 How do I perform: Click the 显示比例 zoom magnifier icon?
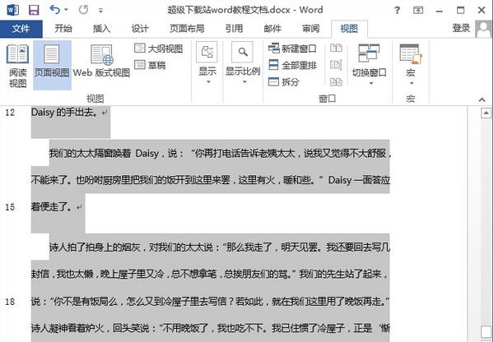242,53
